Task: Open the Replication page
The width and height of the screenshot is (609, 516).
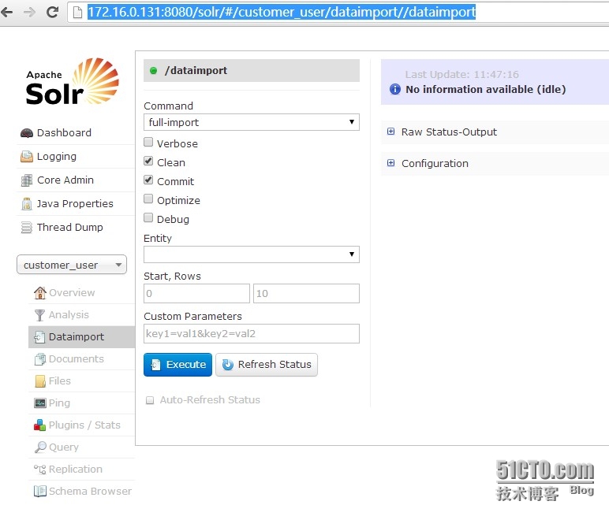Action: point(76,470)
